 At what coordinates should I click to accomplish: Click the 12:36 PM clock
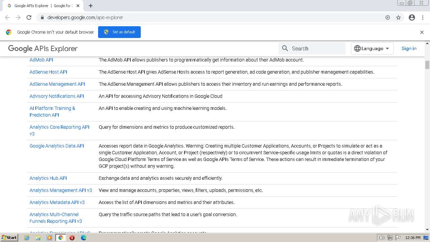(x=413, y=238)
